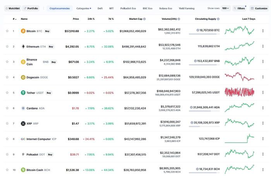Click the Internet Computer logo icon

click(x=23, y=139)
